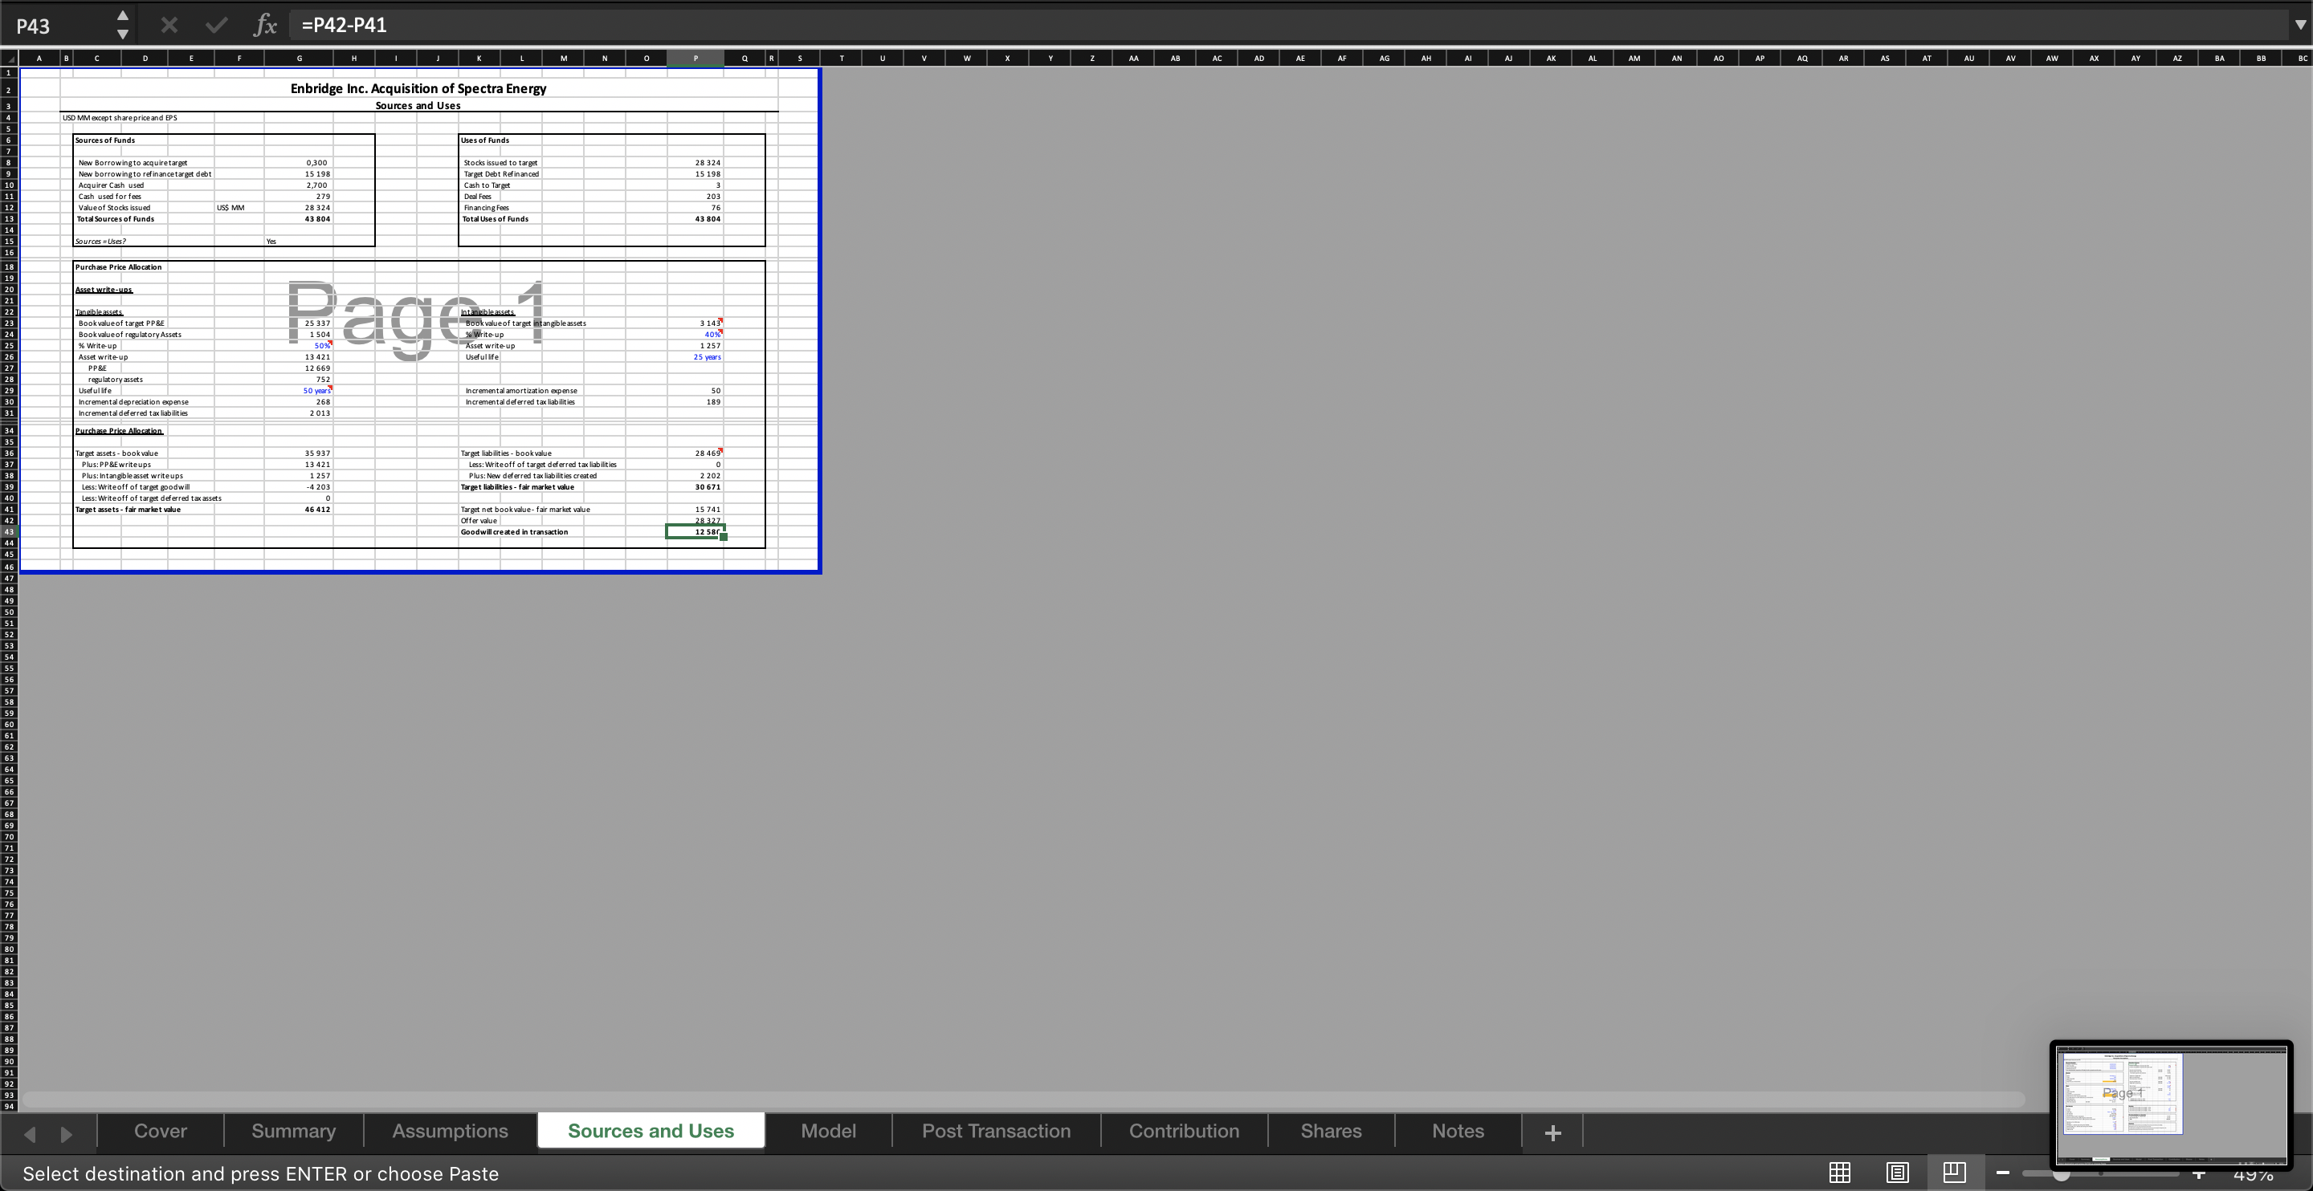This screenshot has width=2313, height=1191.
Task: Expand the formula bar arrow
Action: tap(2299, 25)
